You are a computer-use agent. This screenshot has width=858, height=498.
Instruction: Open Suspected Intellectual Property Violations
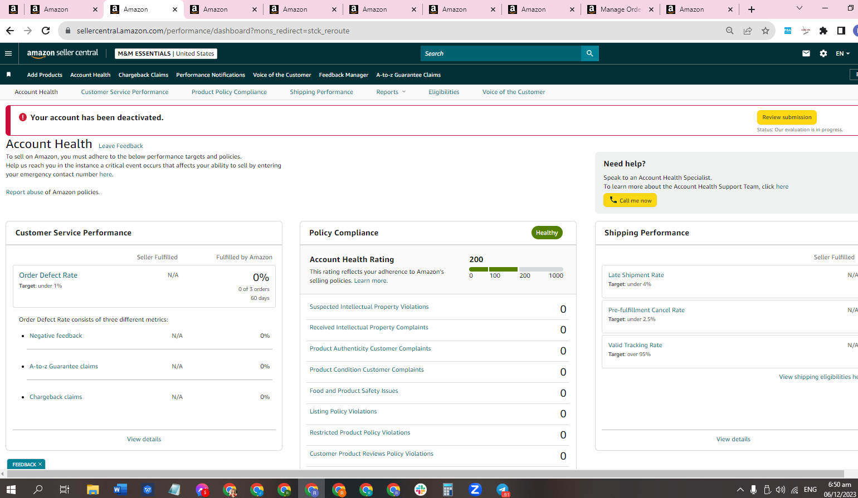click(369, 307)
